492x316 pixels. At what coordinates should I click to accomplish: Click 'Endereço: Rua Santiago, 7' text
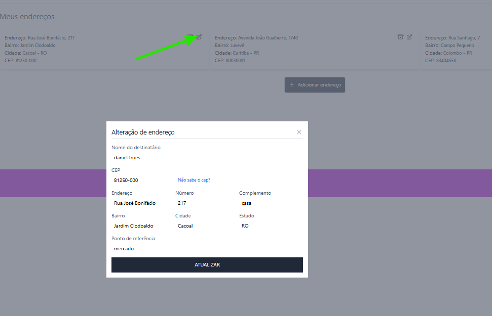[x=452, y=38]
